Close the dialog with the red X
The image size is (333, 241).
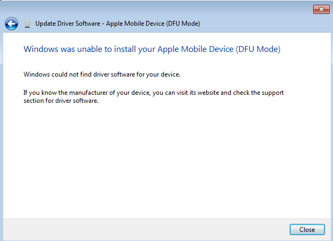pos(321,9)
